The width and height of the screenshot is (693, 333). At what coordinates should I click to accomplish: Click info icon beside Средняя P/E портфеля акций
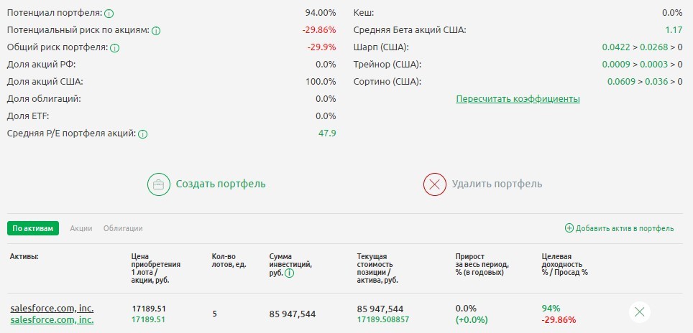tap(142, 134)
